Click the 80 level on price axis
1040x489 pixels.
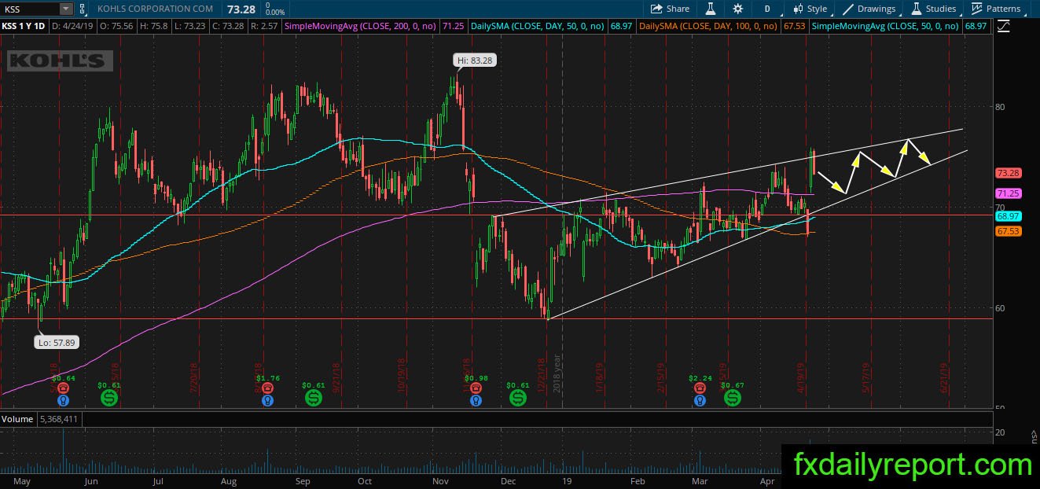[x=1000, y=107]
